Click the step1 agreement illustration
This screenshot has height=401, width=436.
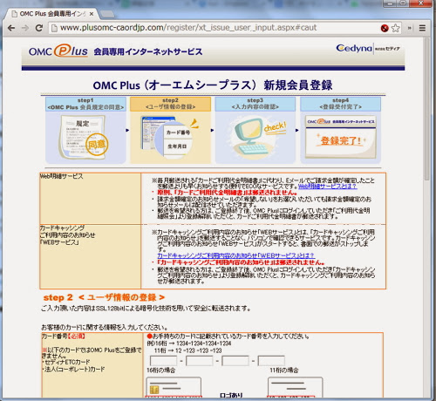(85, 138)
